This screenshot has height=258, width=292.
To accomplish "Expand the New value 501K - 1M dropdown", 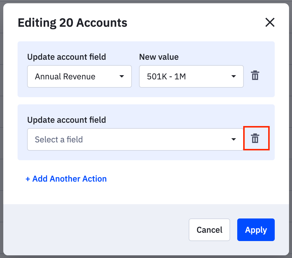I will [191, 77].
